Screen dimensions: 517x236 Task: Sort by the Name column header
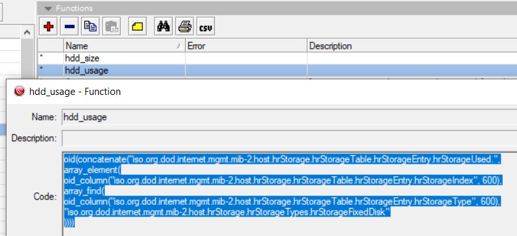pyautogui.click(x=124, y=46)
